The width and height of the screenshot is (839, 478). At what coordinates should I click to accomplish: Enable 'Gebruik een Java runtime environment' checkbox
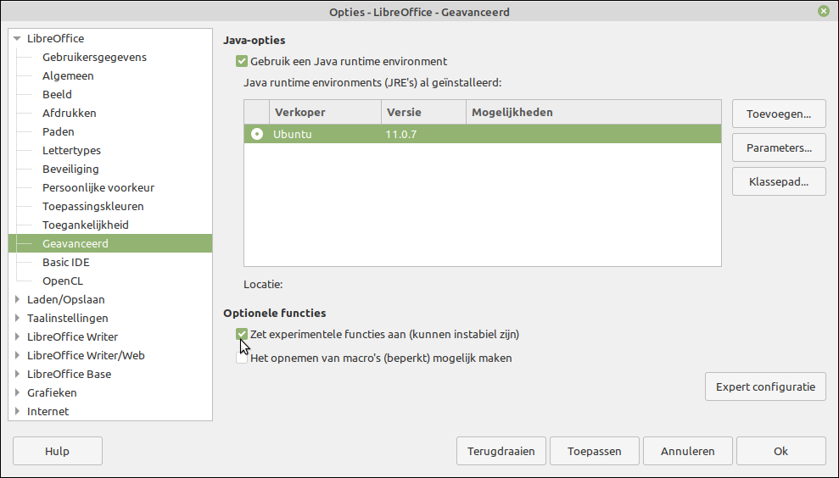click(243, 62)
